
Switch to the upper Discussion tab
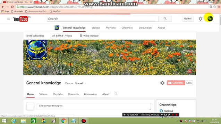pos(145,28)
